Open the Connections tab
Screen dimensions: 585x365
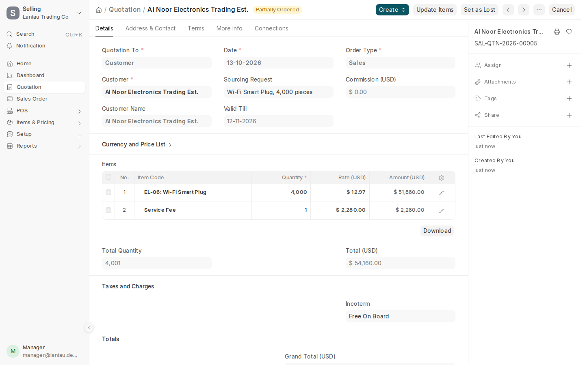pyautogui.click(x=271, y=28)
